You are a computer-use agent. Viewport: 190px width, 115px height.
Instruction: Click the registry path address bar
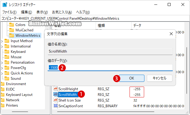[x=95, y=19]
